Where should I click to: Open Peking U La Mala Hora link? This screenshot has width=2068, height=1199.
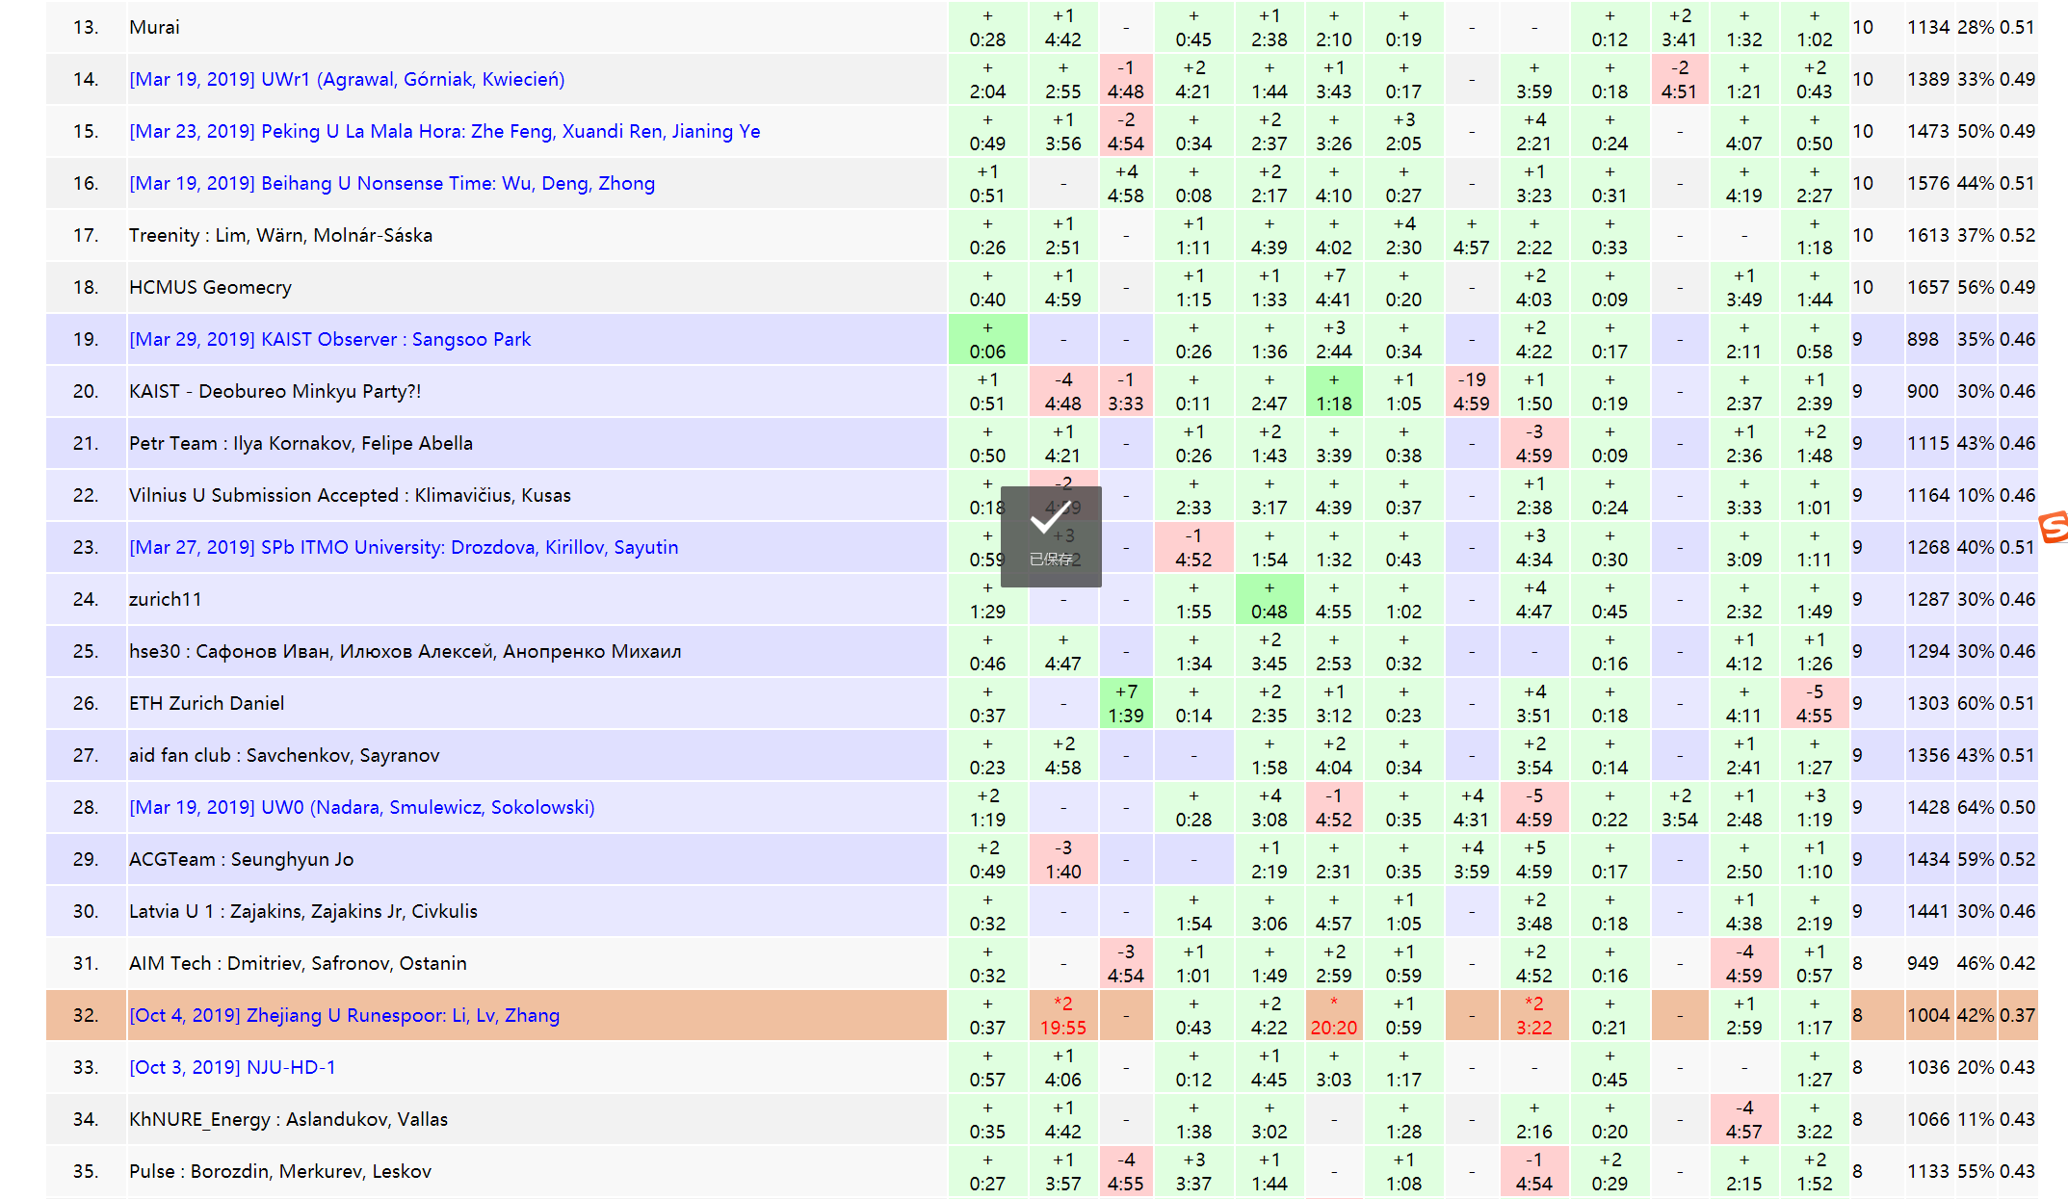[x=444, y=131]
